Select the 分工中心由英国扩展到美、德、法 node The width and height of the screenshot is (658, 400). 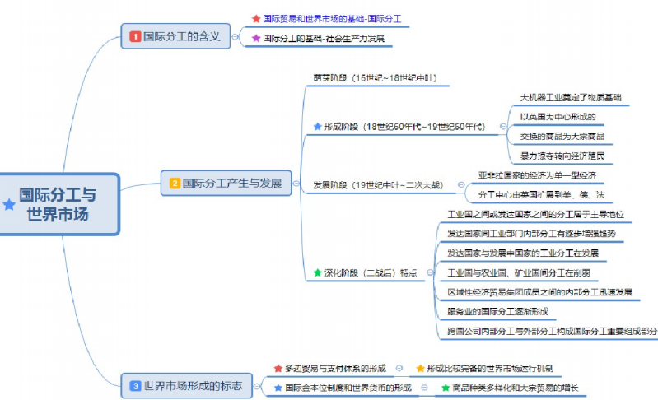[541, 195]
